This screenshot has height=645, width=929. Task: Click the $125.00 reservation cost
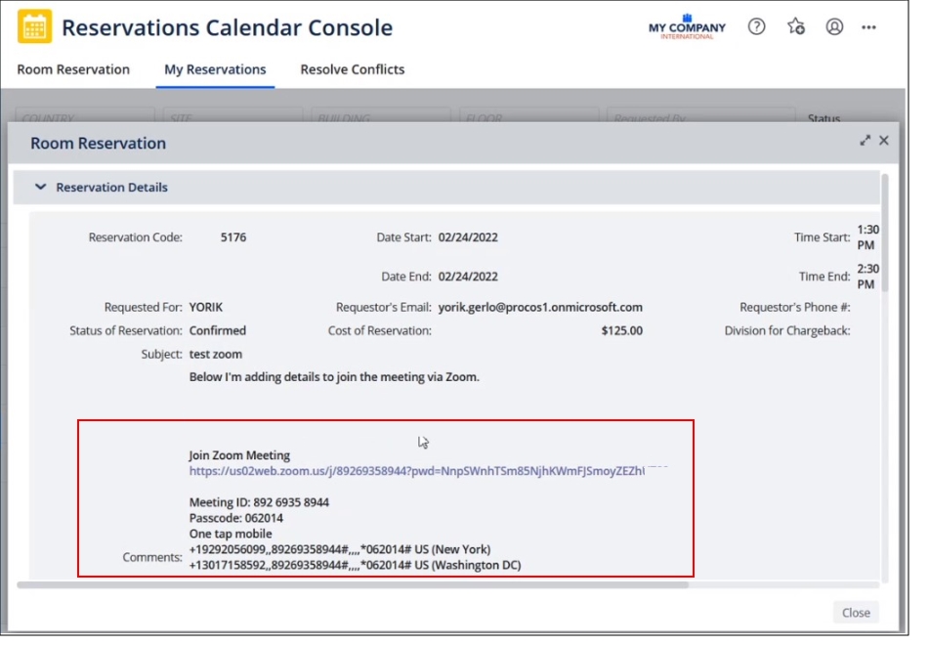(x=622, y=330)
